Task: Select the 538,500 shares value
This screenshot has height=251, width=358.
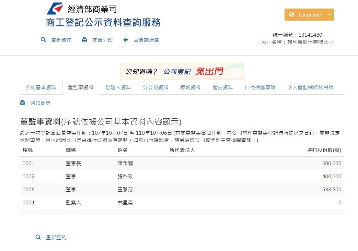Action: (332, 189)
